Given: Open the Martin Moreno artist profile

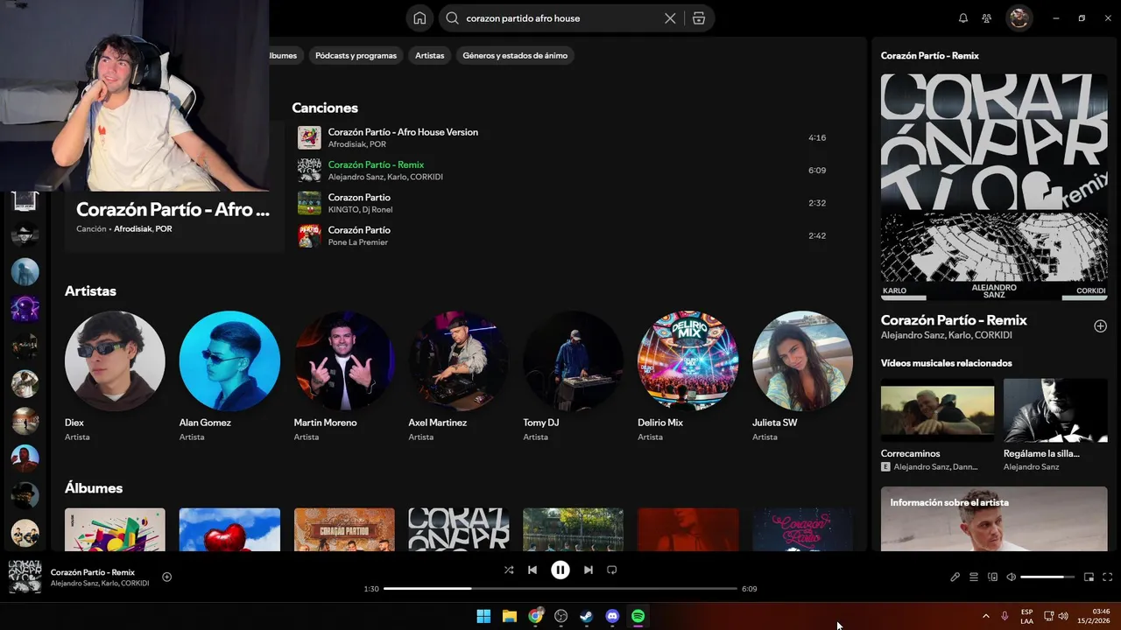Looking at the screenshot, I should pyautogui.click(x=344, y=361).
